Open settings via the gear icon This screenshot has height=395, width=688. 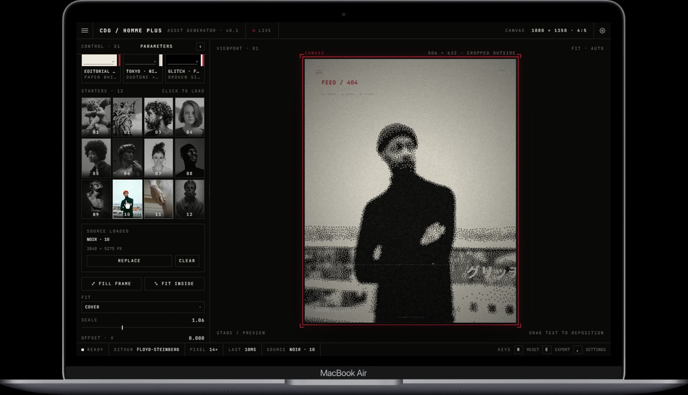click(602, 31)
